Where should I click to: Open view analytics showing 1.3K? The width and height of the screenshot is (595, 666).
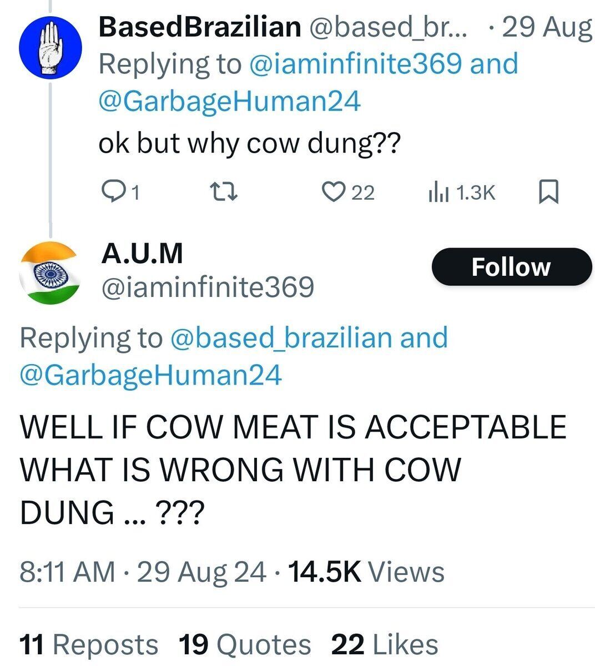point(461,192)
